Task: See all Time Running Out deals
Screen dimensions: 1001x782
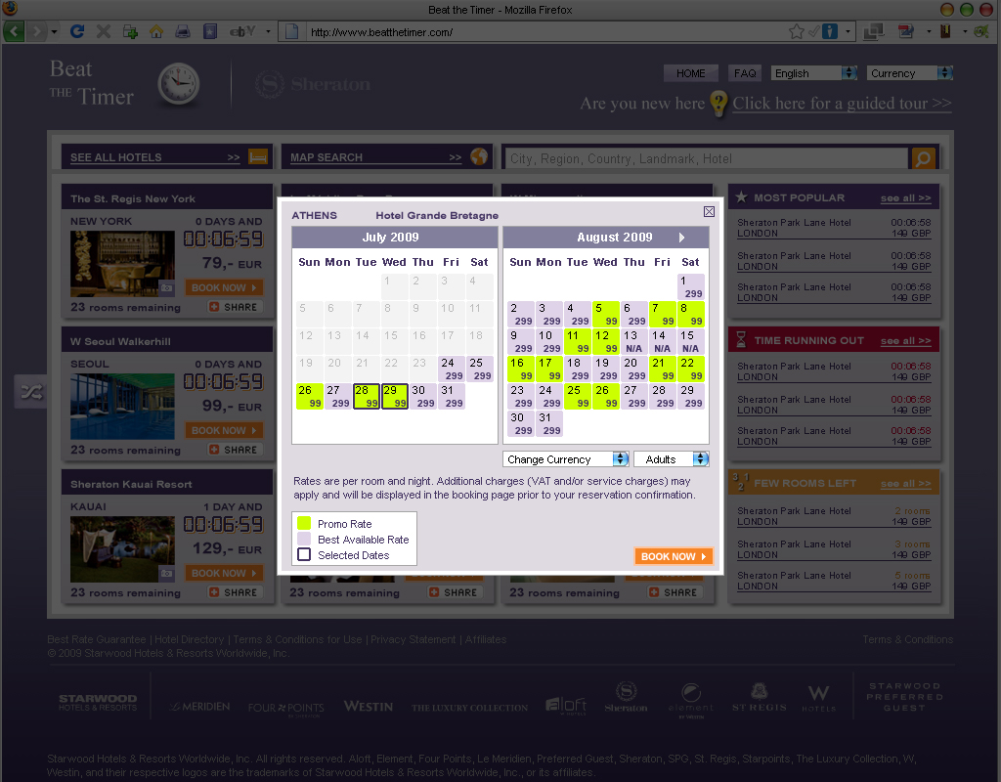Action: 905,341
